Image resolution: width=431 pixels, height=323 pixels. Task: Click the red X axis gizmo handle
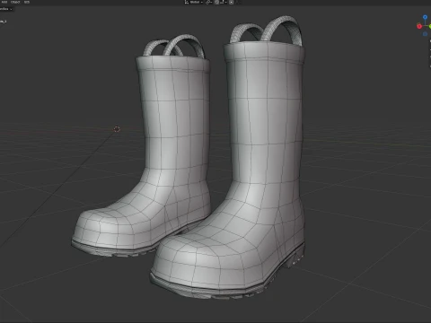click(419, 26)
